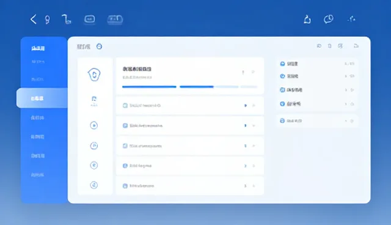391x225 pixels.
Task: Select the shield icon atop the icon column
Action: [94, 75]
